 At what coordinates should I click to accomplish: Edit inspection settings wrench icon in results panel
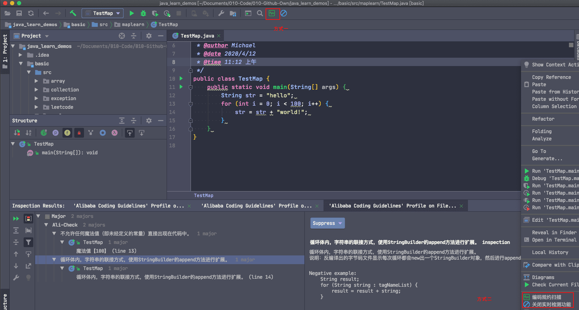pos(16,278)
